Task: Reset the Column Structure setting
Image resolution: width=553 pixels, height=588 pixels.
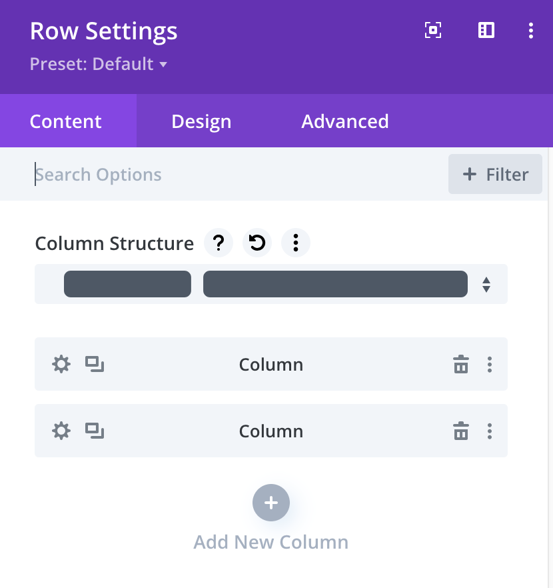Action: pyautogui.click(x=257, y=244)
